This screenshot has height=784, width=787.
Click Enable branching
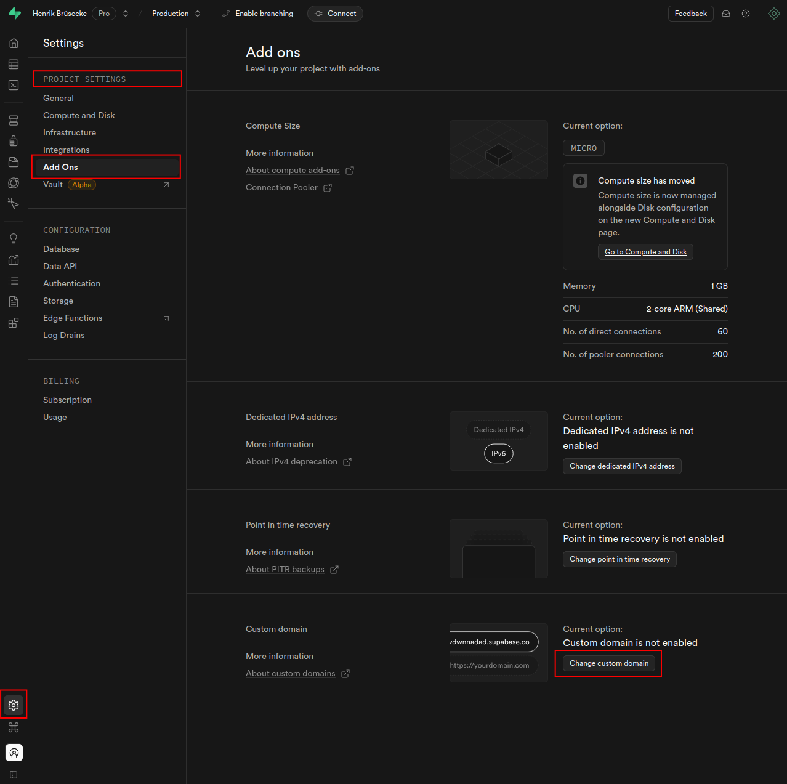[x=257, y=14]
